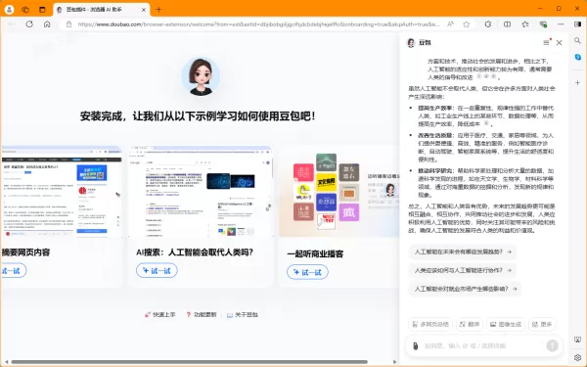
Task: Open the Edge workspaces icon
Action: [25, 10]
